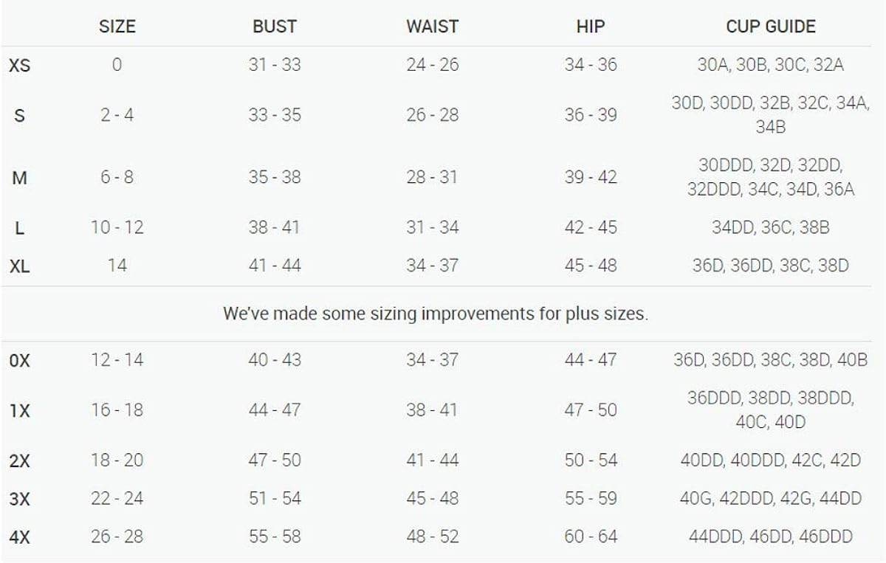Click the BUST column header
This screenshot has width=886, height=563.
click(x=275, y=27)
